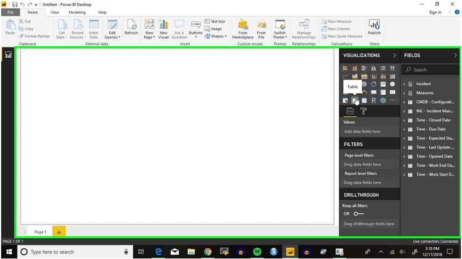Expand the Incident table in Fields
462x259 pixels.
point(404,84)
